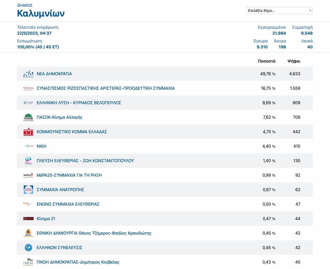Open the ΠΝΟΗ ΔΗΜΟΚΡΑΤΙΑΣ-Δημήτριος Κούβελας link
This screenshot has width=330, height=269.
[x=78, y=262]
